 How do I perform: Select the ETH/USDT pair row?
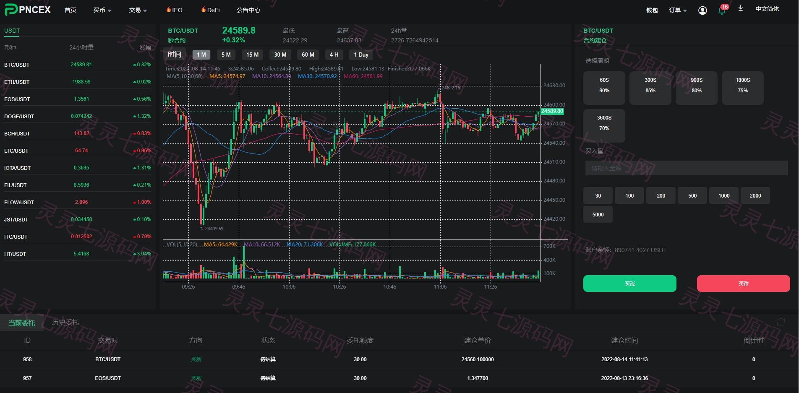78,82
